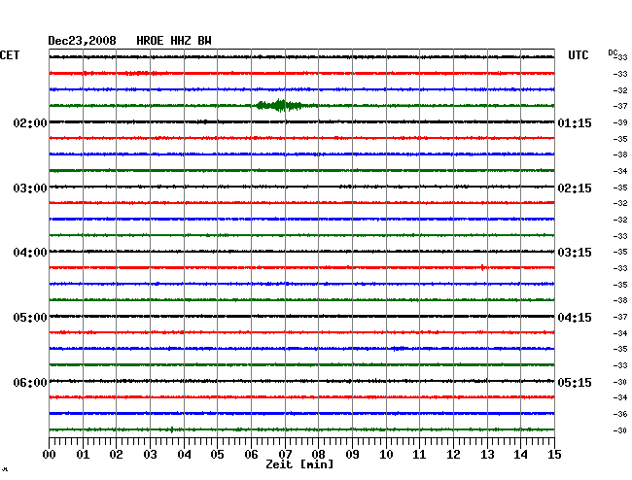Click the green spike on the bottom trace
Viewport: 632px width, 480px height.
point(172,429)
